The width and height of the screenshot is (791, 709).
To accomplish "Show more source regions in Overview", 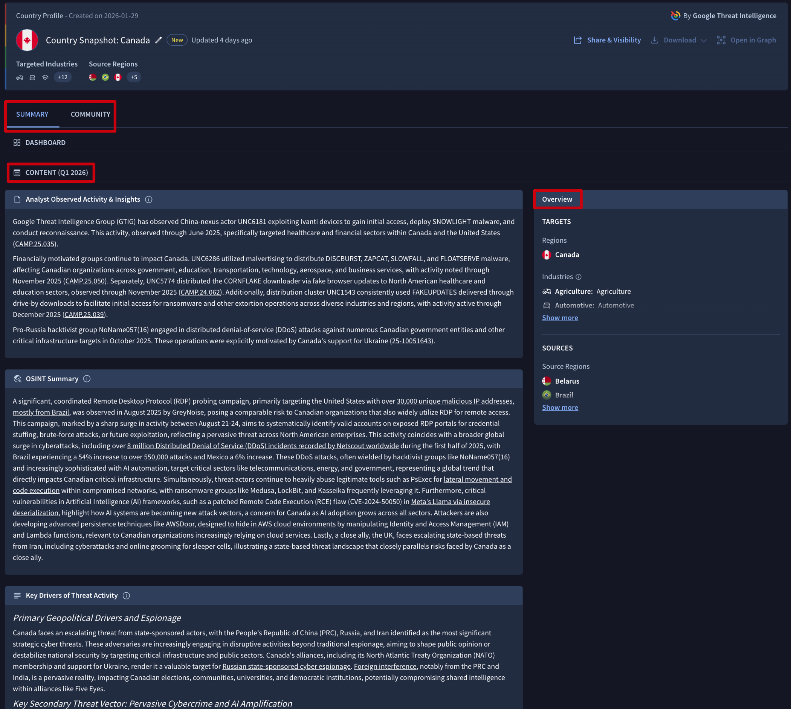I will [x=560, y=407].
